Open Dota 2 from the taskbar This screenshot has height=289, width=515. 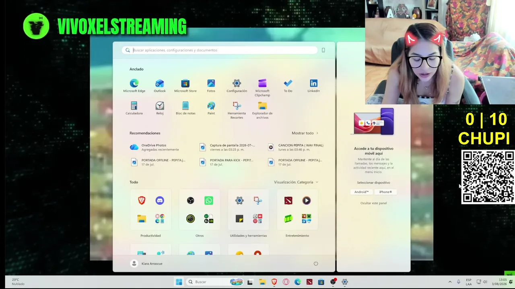pos(309,282)
